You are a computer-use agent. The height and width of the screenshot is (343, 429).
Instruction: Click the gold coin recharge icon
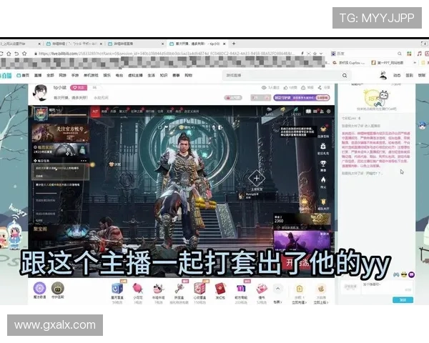299,289
